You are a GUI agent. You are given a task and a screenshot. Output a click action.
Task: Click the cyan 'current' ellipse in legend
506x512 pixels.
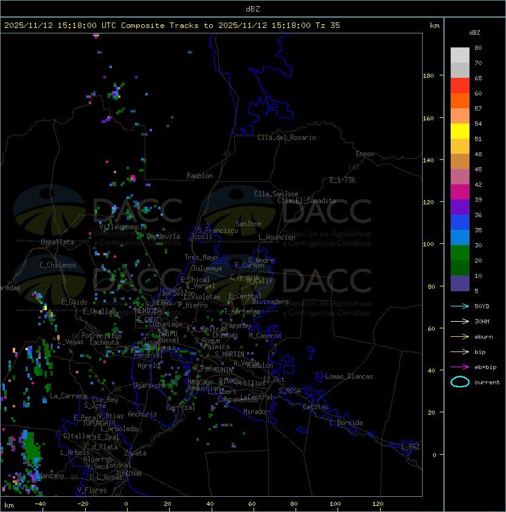(460, 382)
